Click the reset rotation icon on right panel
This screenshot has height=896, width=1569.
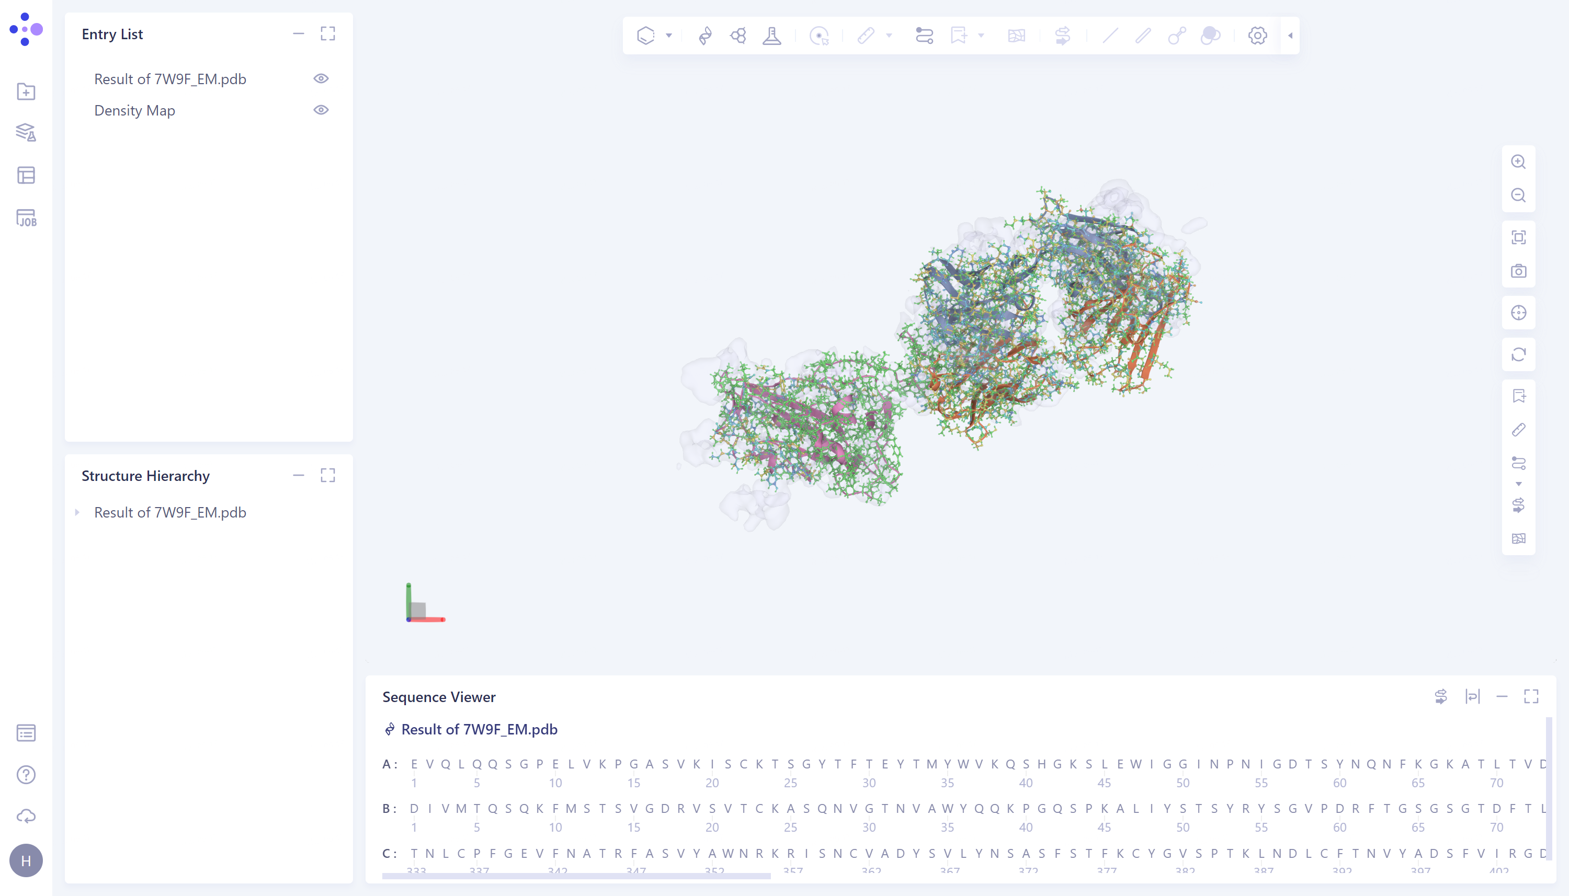(x=1518, y=354)
